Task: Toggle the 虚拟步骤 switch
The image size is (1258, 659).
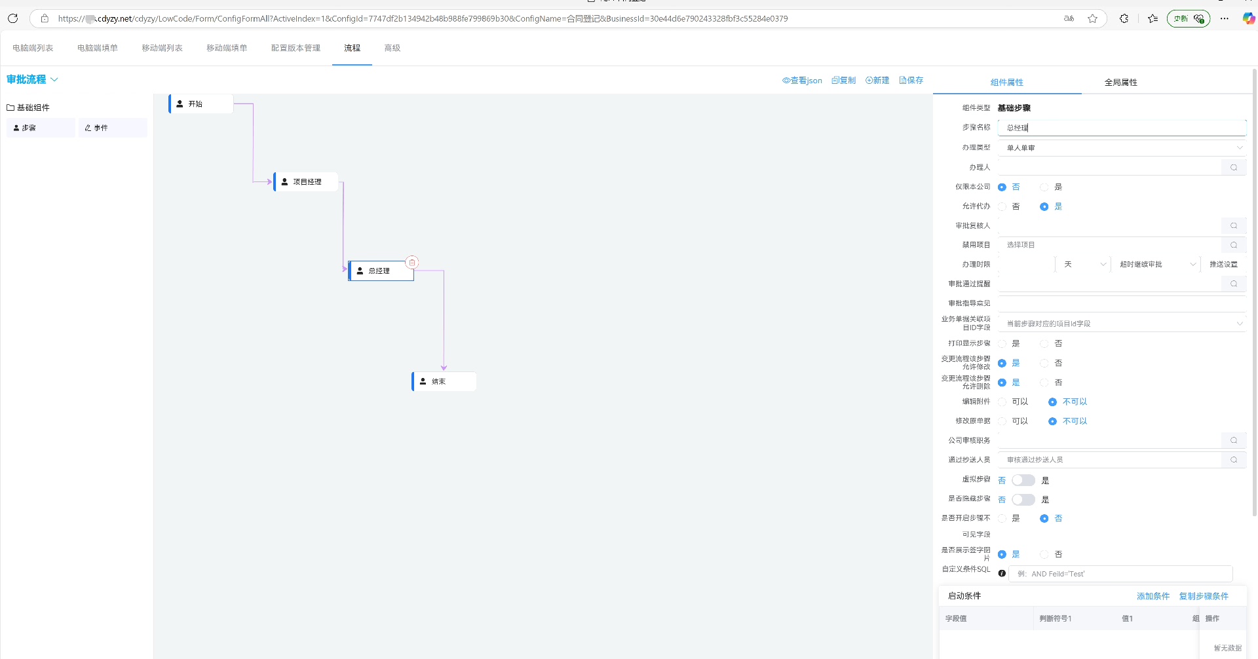Action: pyautogui.click(x=1023, y=480)
